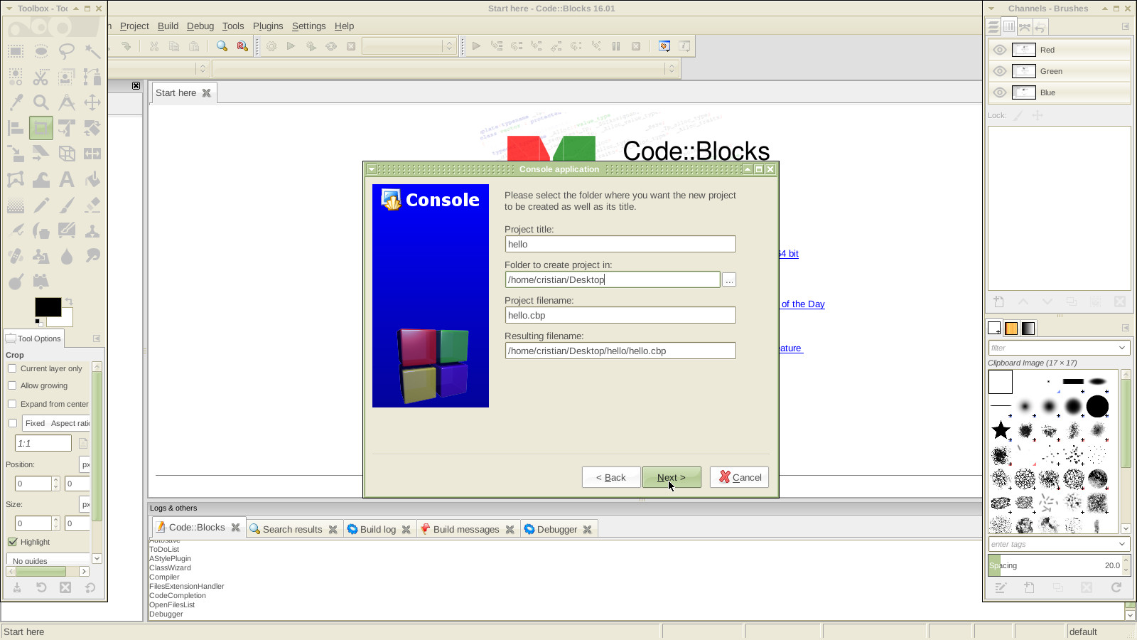
Task: Select the Clone stamp tool
Action: pos(92,230)
